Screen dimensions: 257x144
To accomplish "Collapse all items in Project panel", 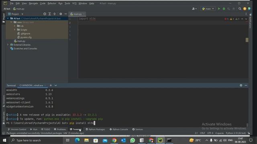I will pos(55,14).
